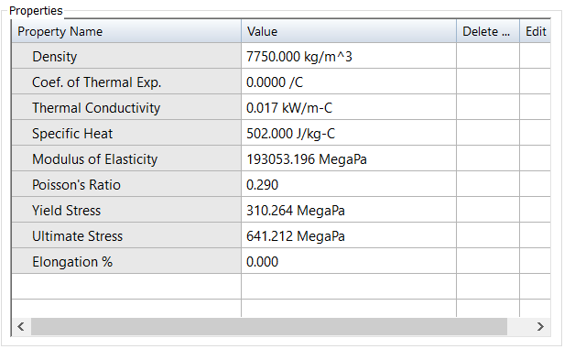
Task: Click the Delete column header
Action: [x=488, y=31]
